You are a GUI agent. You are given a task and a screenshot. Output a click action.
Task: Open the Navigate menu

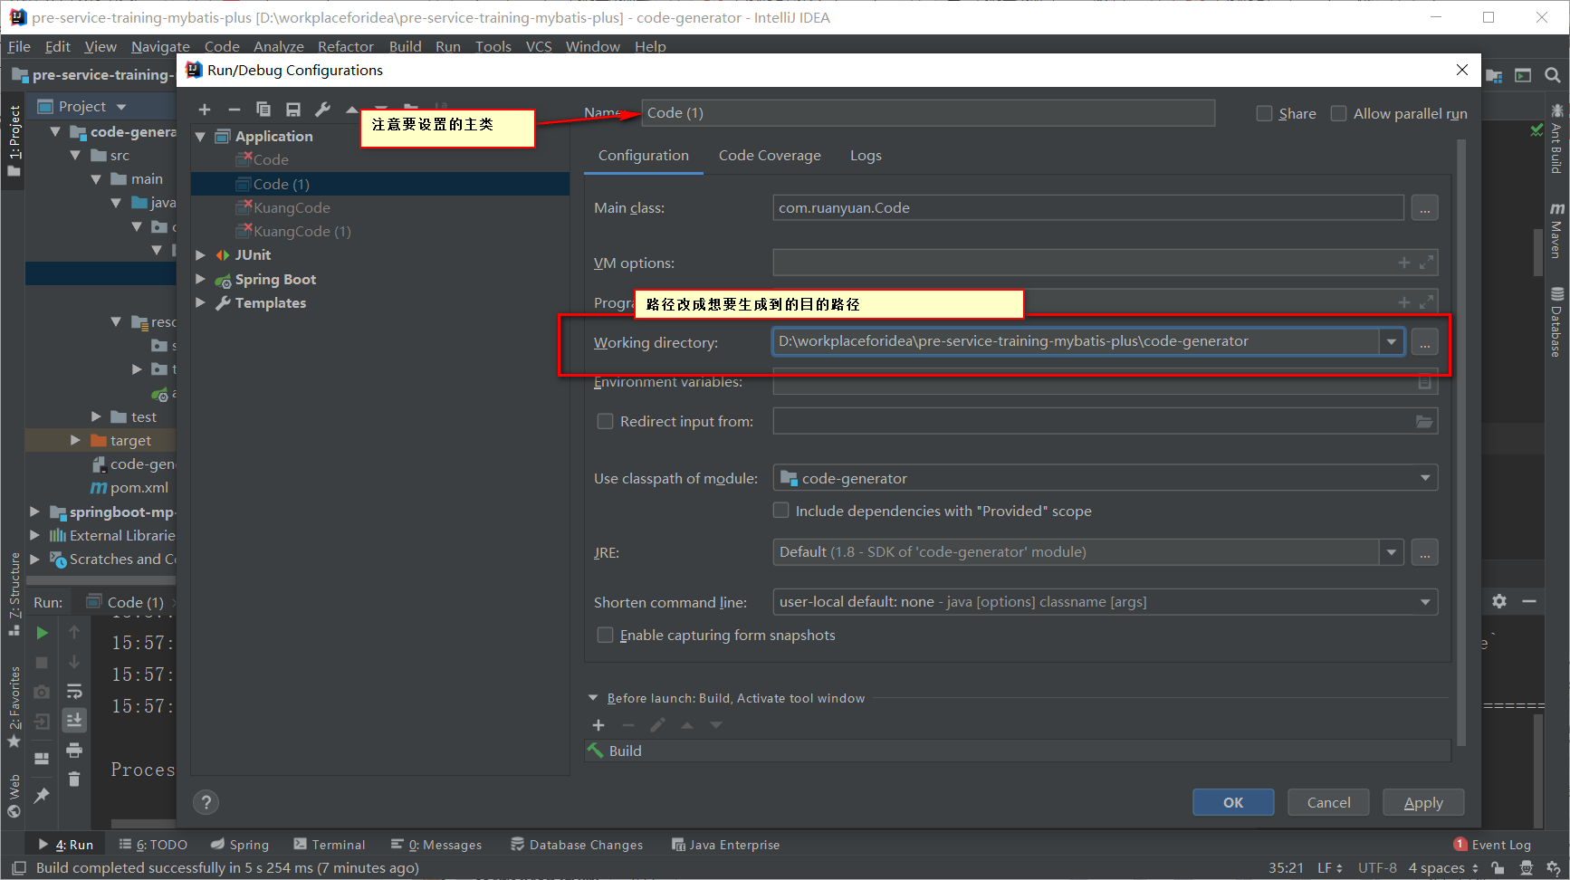160,46
